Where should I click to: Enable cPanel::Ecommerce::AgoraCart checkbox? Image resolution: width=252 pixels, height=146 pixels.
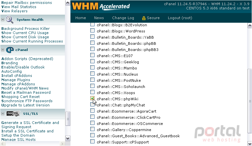(92, 111)
